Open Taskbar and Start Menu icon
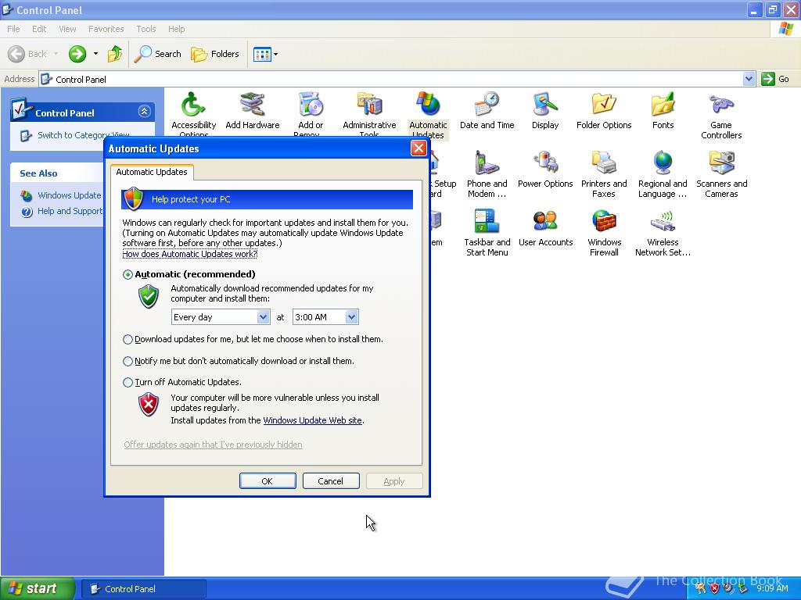The width and height of the screenshot is (801, 600). (487, 233)
